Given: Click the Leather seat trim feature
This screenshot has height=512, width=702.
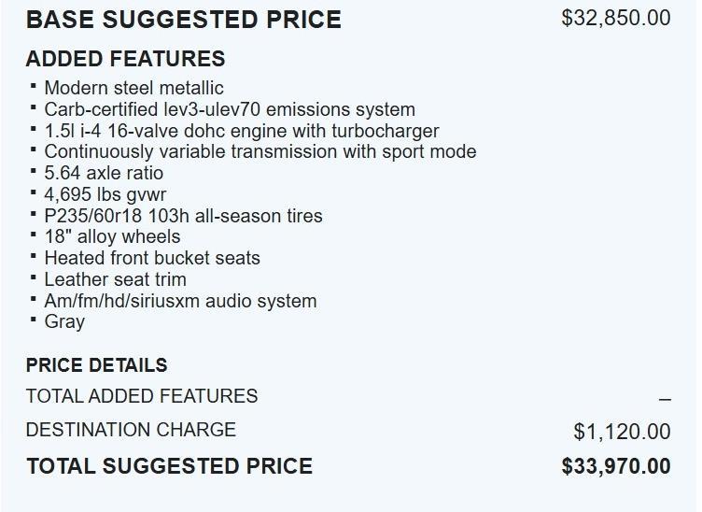Looking at the screenshot, I should click(115, 279).
